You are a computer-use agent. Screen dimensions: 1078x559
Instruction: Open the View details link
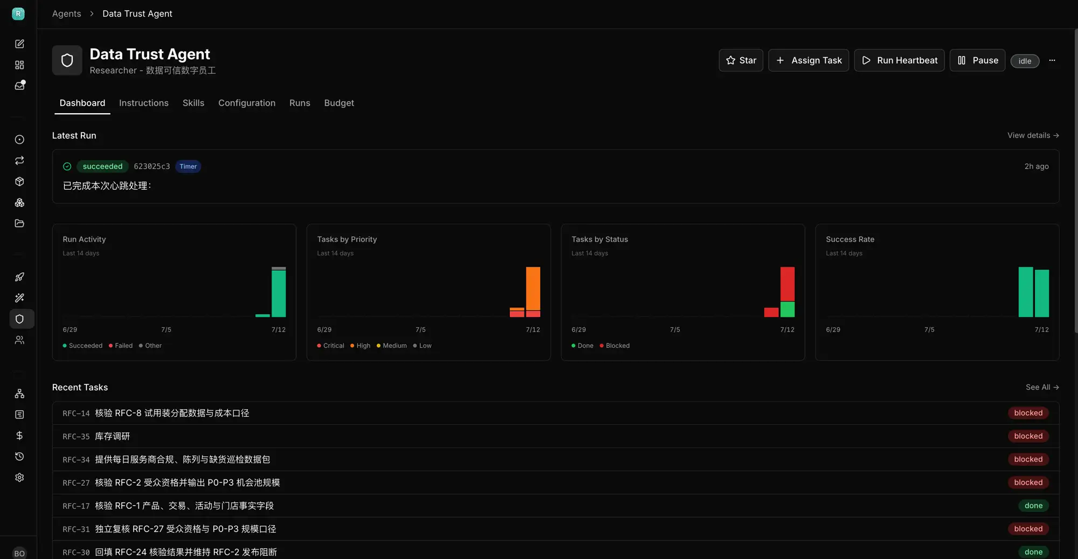pyautogui.click(x=1033, y=135)
